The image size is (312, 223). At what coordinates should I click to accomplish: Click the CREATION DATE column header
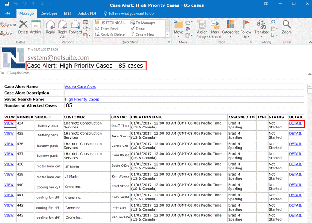pos(147,117)
